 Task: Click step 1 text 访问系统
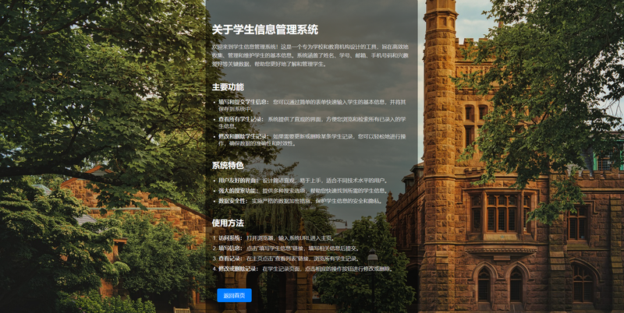click(230, 238)
